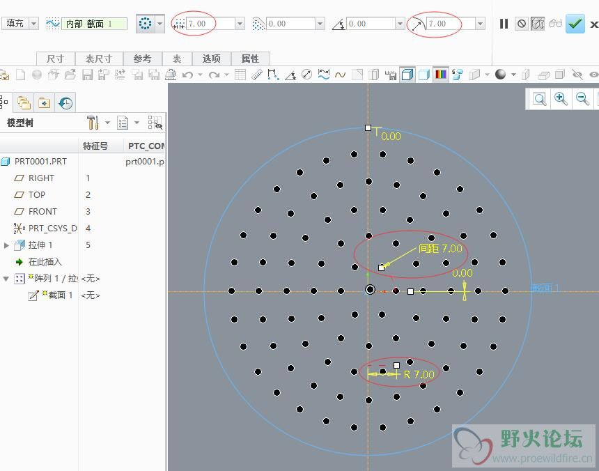
Task: Open the 表尺寸 tab
Action: click(x=99, y=59)
